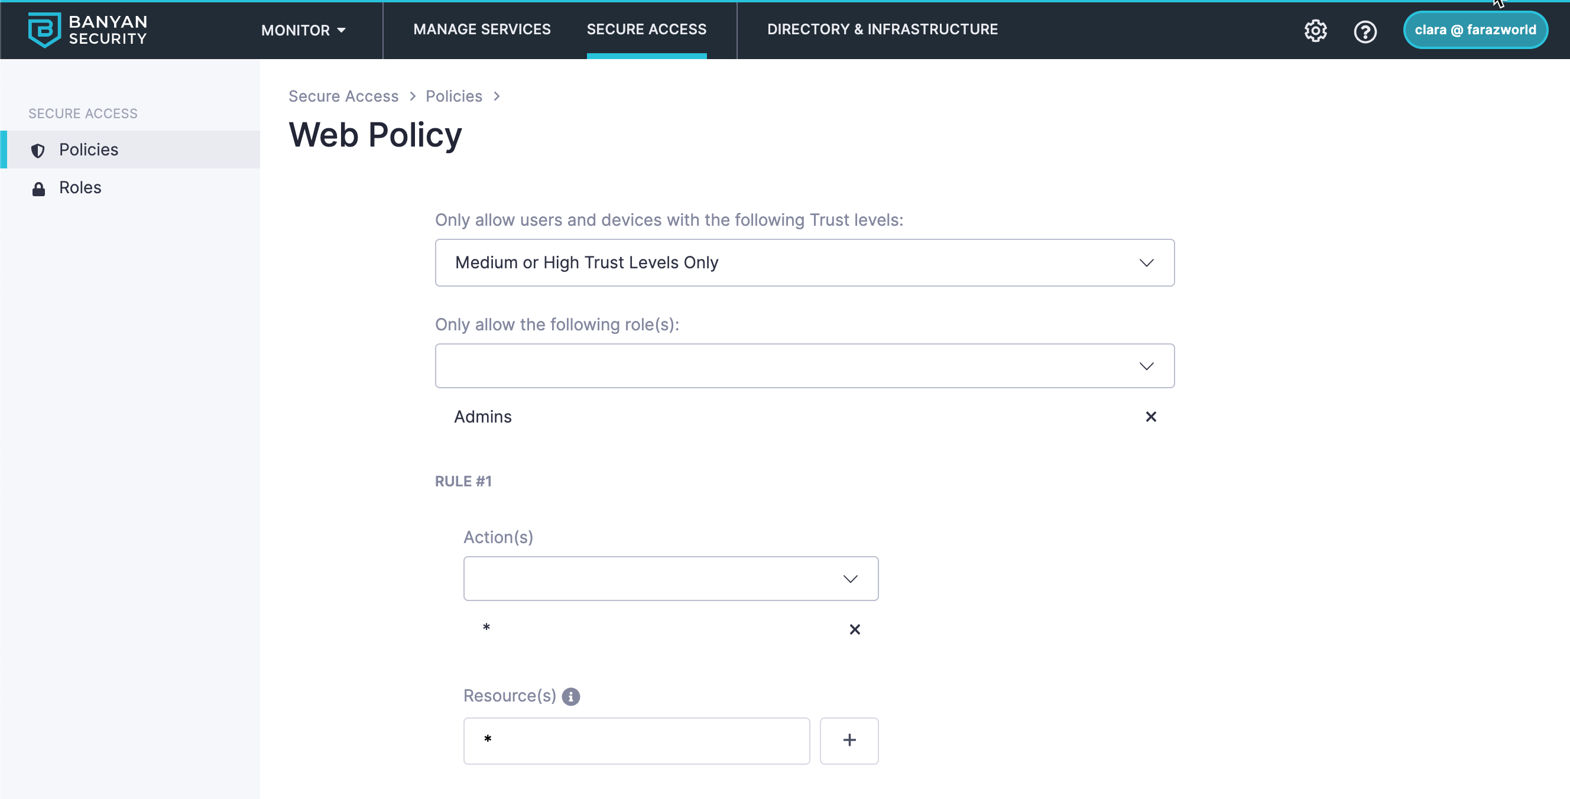The image size is (1570, 799).
Task: Select the Secure Access tab
Action: pos(646,30)
